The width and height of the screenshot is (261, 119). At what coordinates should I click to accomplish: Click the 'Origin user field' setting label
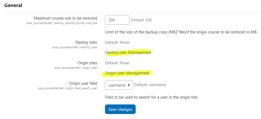pos(83,83)
